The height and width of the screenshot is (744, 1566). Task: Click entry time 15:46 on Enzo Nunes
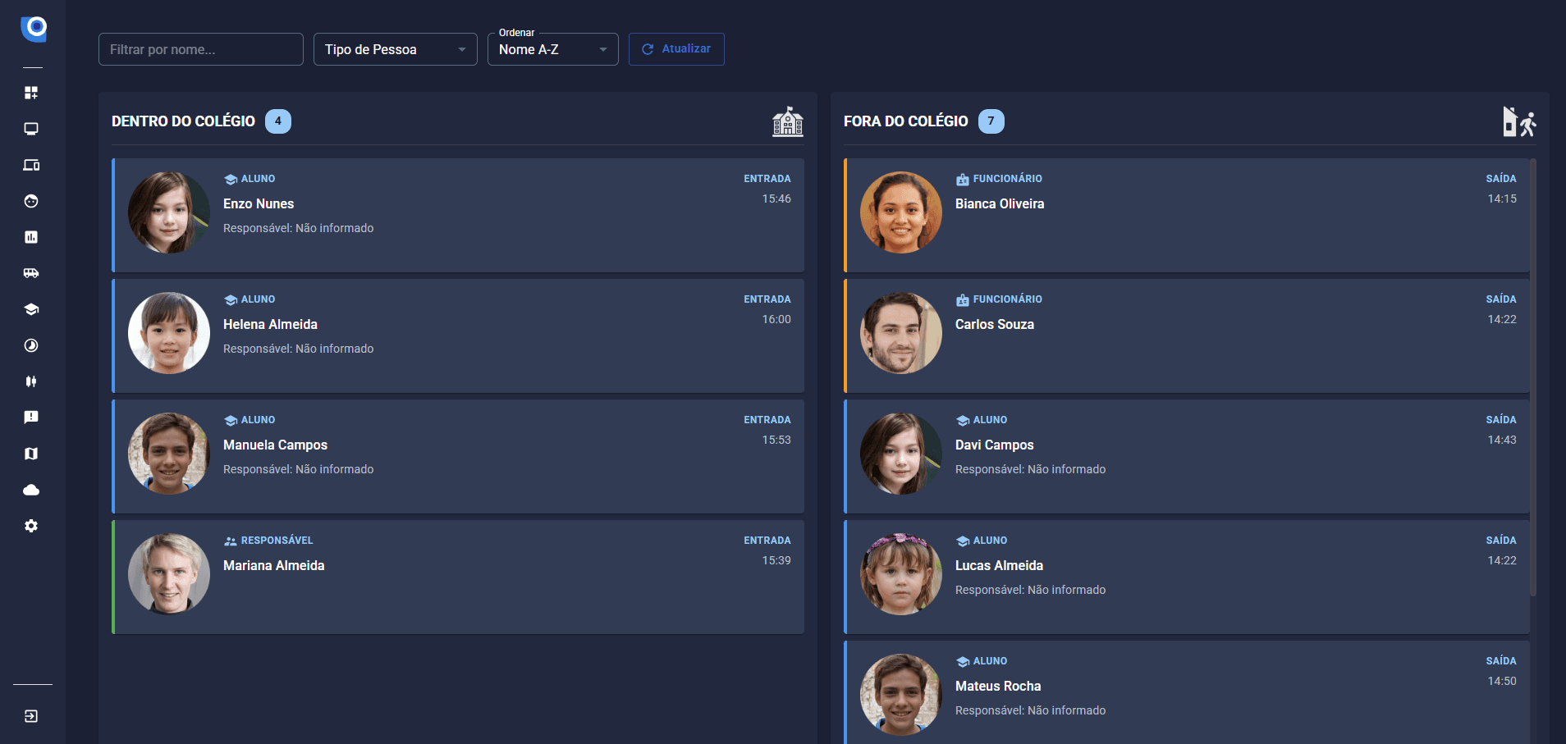(x=776, y=199)
